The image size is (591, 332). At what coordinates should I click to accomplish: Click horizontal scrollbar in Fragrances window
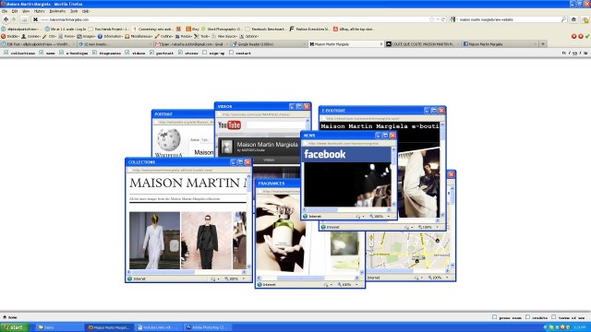(x=308, y=278)
